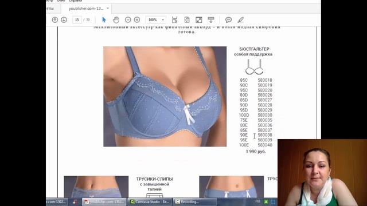This screenshot has height=206, width=367.
Task: Click the БЮСТГАЛЬТЕР heading
Action: (254, 49)
